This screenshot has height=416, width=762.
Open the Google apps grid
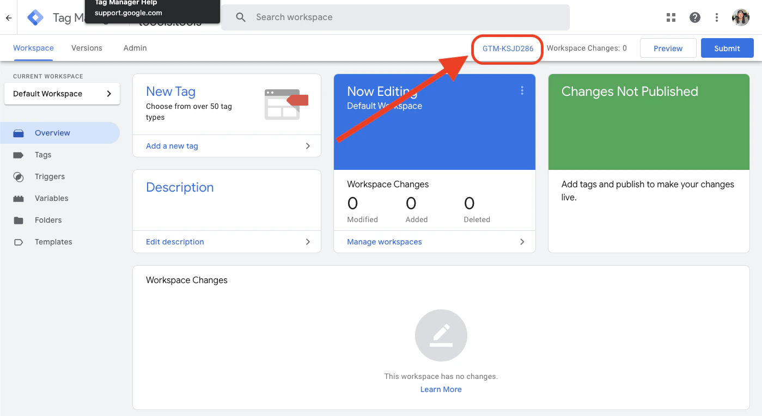tap(671, 17)
